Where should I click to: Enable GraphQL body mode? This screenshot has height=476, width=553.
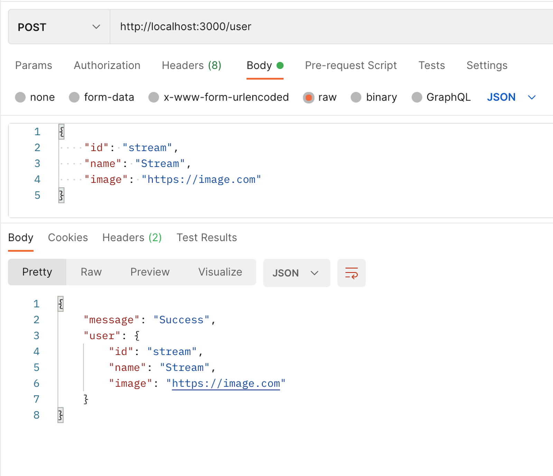click(417, 97)
